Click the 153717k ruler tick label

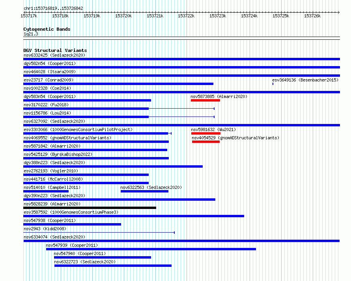pyautogui.click(x=29, y=16)
